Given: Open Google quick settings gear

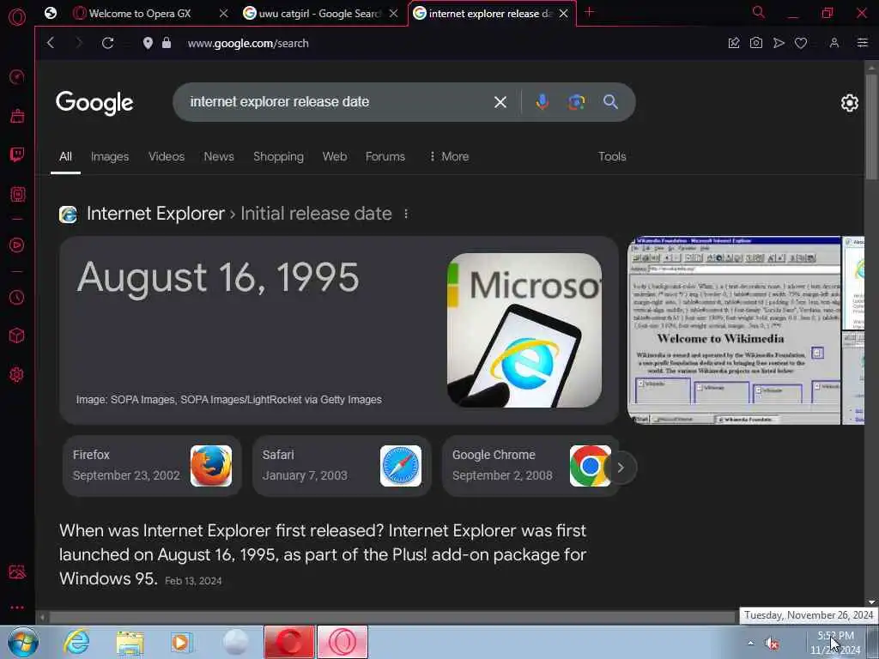Looking at the screenshot, I should coord(849,103).
